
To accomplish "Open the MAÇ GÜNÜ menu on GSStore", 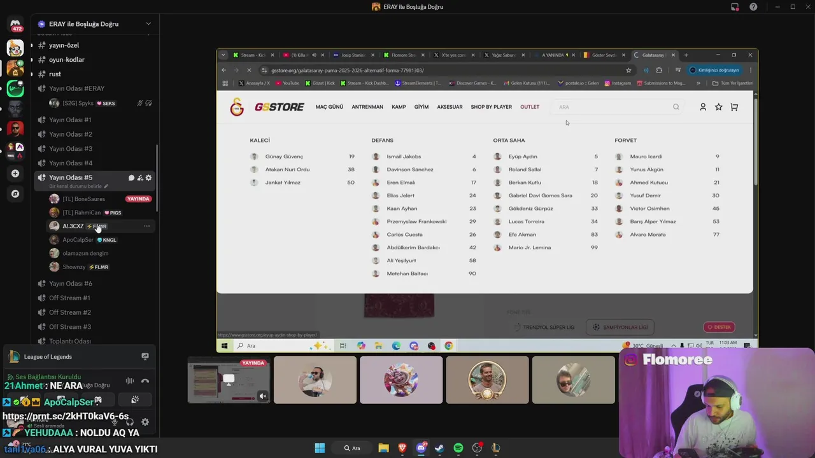I will pos(329,107).
